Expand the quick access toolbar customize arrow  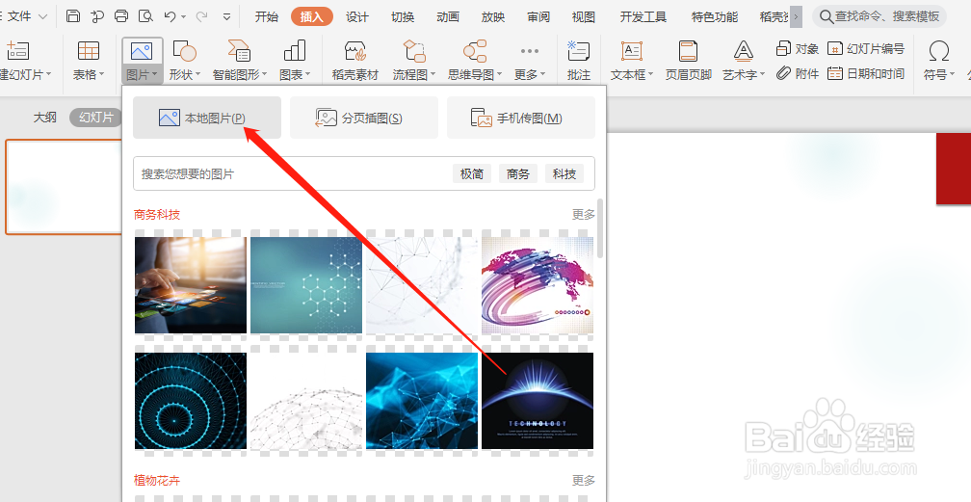(x=226, y=17)
